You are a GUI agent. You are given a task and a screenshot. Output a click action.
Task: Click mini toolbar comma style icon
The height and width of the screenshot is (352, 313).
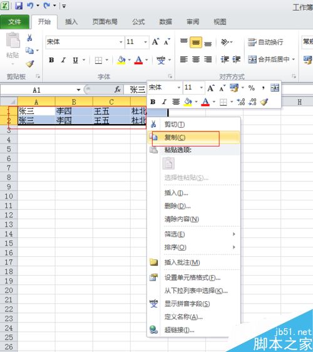[263, 88]
